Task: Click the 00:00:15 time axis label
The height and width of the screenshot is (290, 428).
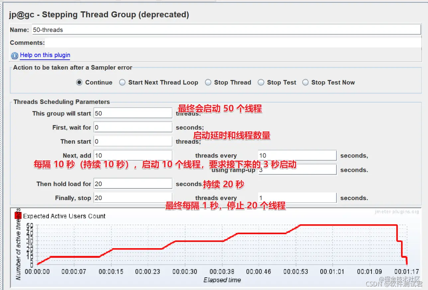Action: [111, 271]
